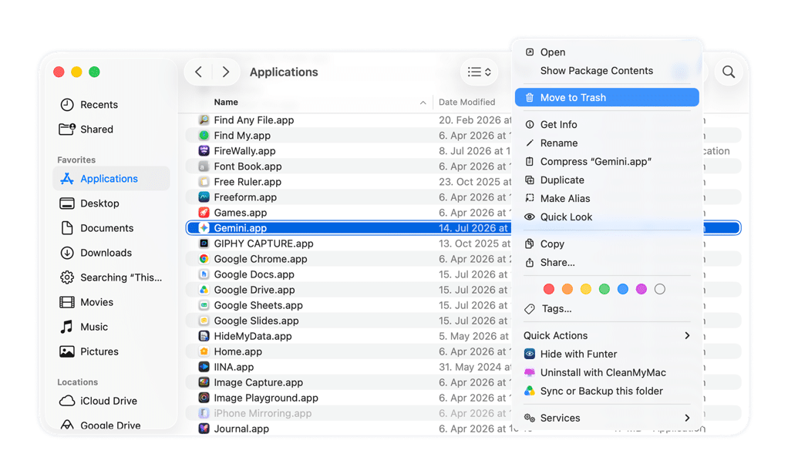Click the Google Sheets.app icon
Viewport: 788px width, 474px height.
(x=204, y=305)
